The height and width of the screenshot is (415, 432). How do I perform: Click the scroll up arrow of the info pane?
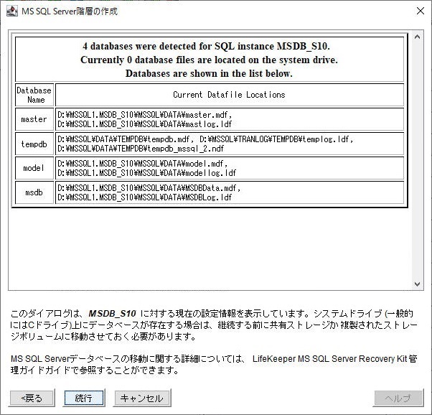click(417, 37)
